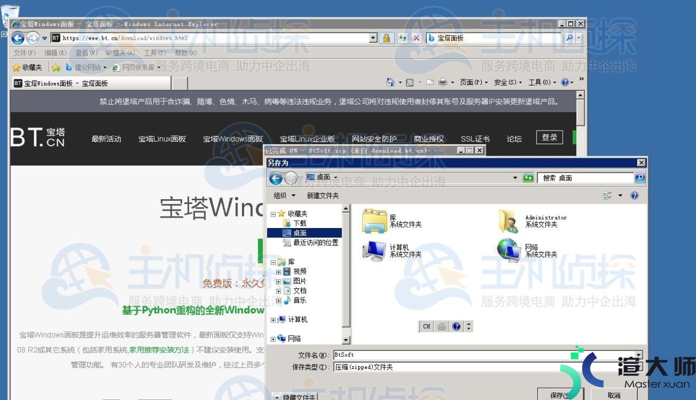The image size is (696, 400).
Task: Open the SSL证书 navigation link
Action: coord(475,139)
